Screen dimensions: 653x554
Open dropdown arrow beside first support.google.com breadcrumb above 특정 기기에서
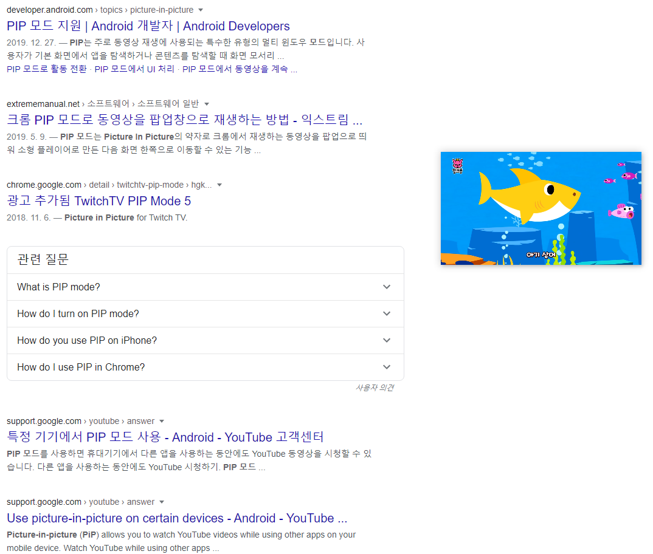162,422
